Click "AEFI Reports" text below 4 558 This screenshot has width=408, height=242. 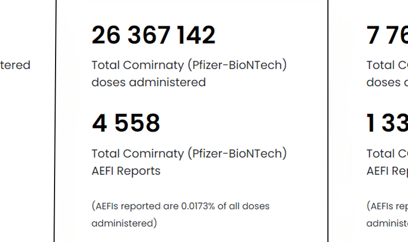tap(126, 171)
